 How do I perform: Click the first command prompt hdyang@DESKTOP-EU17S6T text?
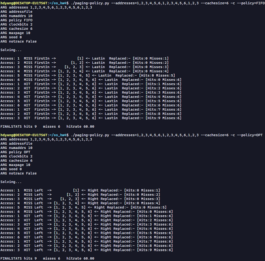(x=24, y=3)
